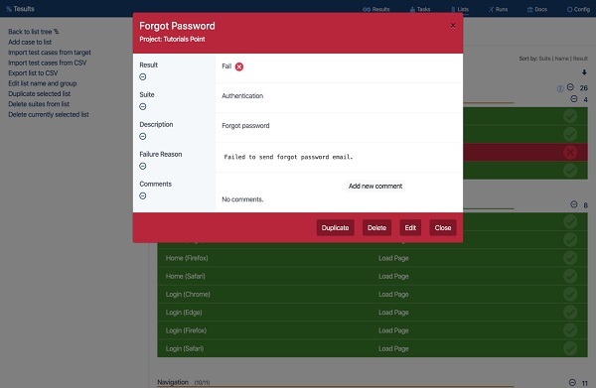Open the Config page

pyautogui.click(x=578, y=9)
